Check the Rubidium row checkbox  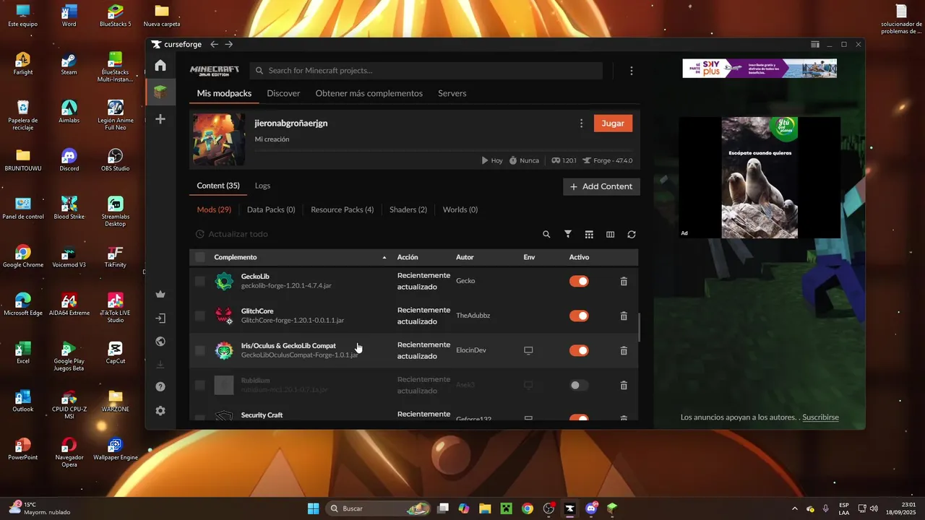tap(200, 386)
